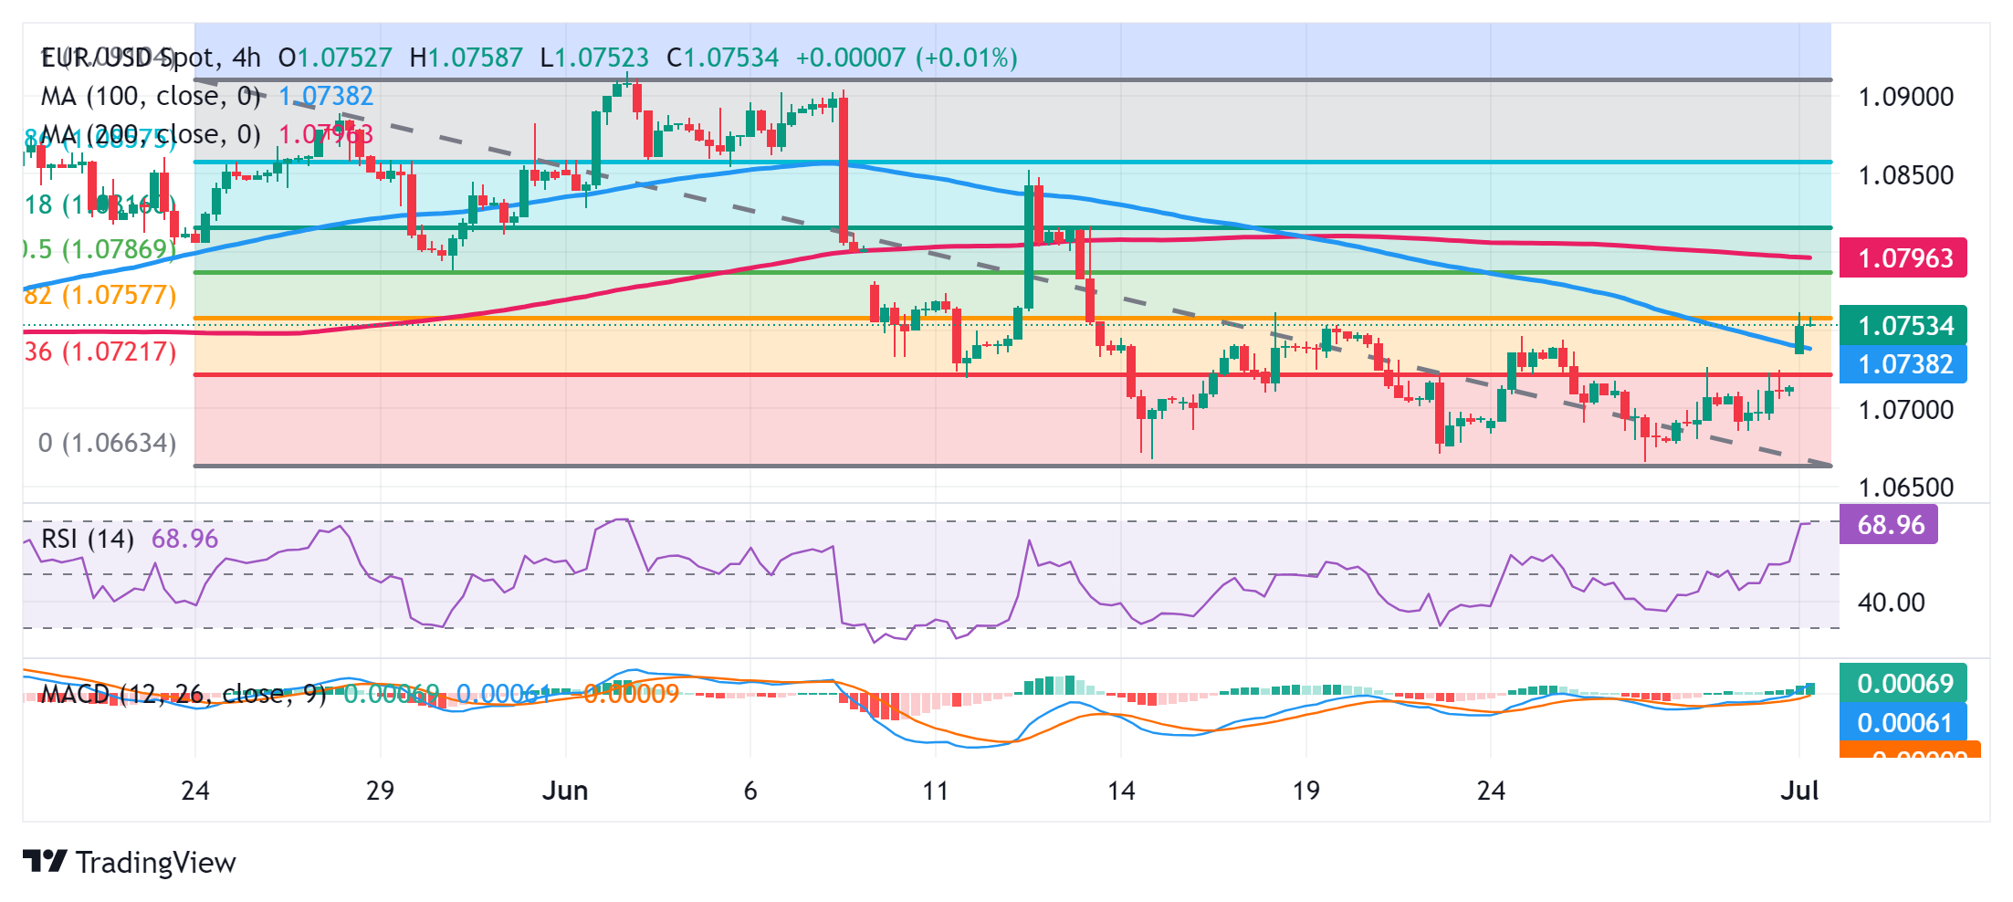Image resolution: width=2013 pixels, height=902 pixels.
Task: Click the Jul label on time axis
Action: pyautogui.click(x=1799, y=791)
